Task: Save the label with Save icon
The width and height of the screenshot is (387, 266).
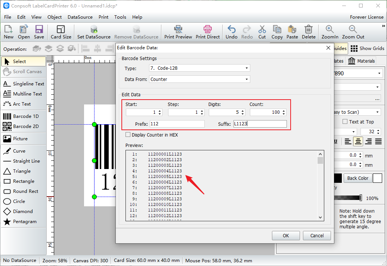Action: click(x=39, y=32)
